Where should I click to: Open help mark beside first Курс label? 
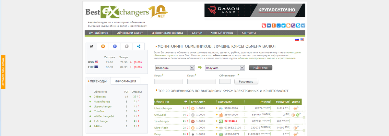(x=162, y=75)
